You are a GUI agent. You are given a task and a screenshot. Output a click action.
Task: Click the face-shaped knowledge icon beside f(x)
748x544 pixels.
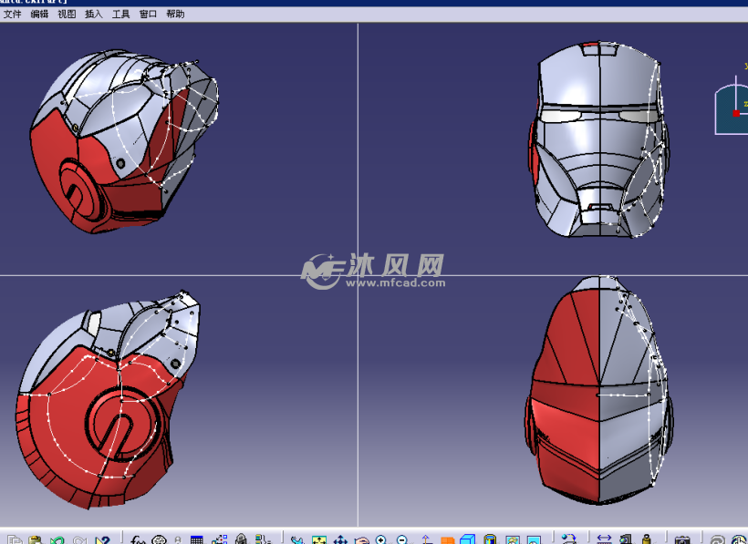[x=159, y=539]
